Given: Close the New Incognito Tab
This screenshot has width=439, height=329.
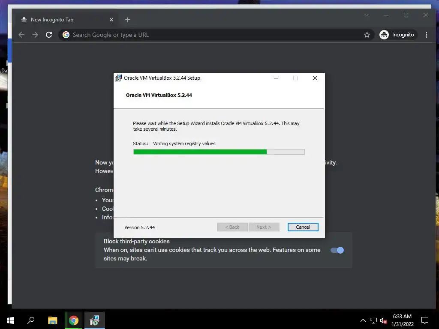Looking at the screenshot, I should point(111,20).
